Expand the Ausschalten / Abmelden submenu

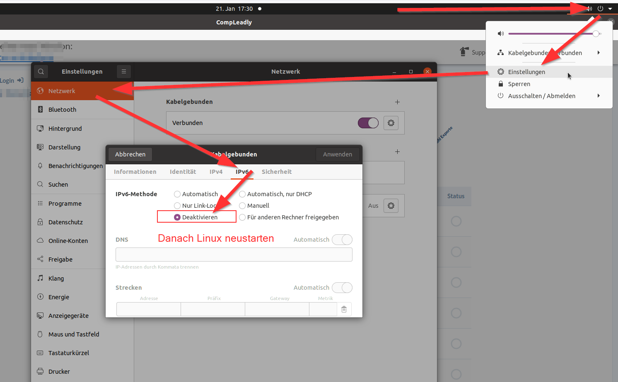click(599, 96)
